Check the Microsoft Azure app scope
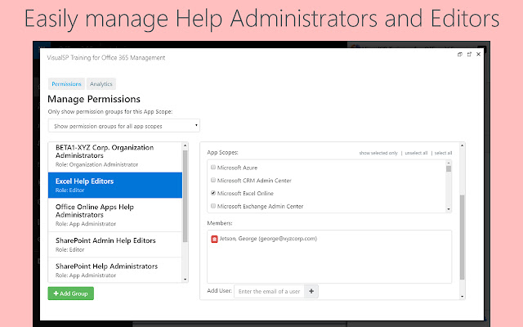Image resolution: width=523 pixels, height=327 pixels. point(213,166)
